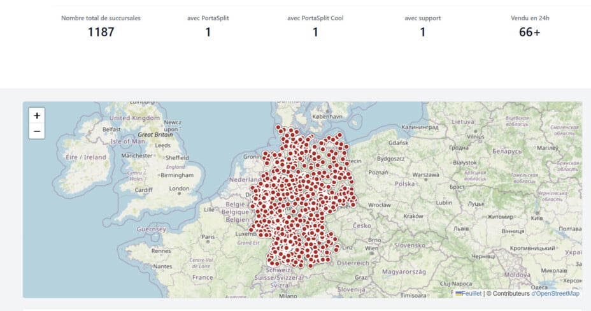The width and height of the screenshot is (591, 311).
Task: Click the Polska country label
Action: point(404,184)
